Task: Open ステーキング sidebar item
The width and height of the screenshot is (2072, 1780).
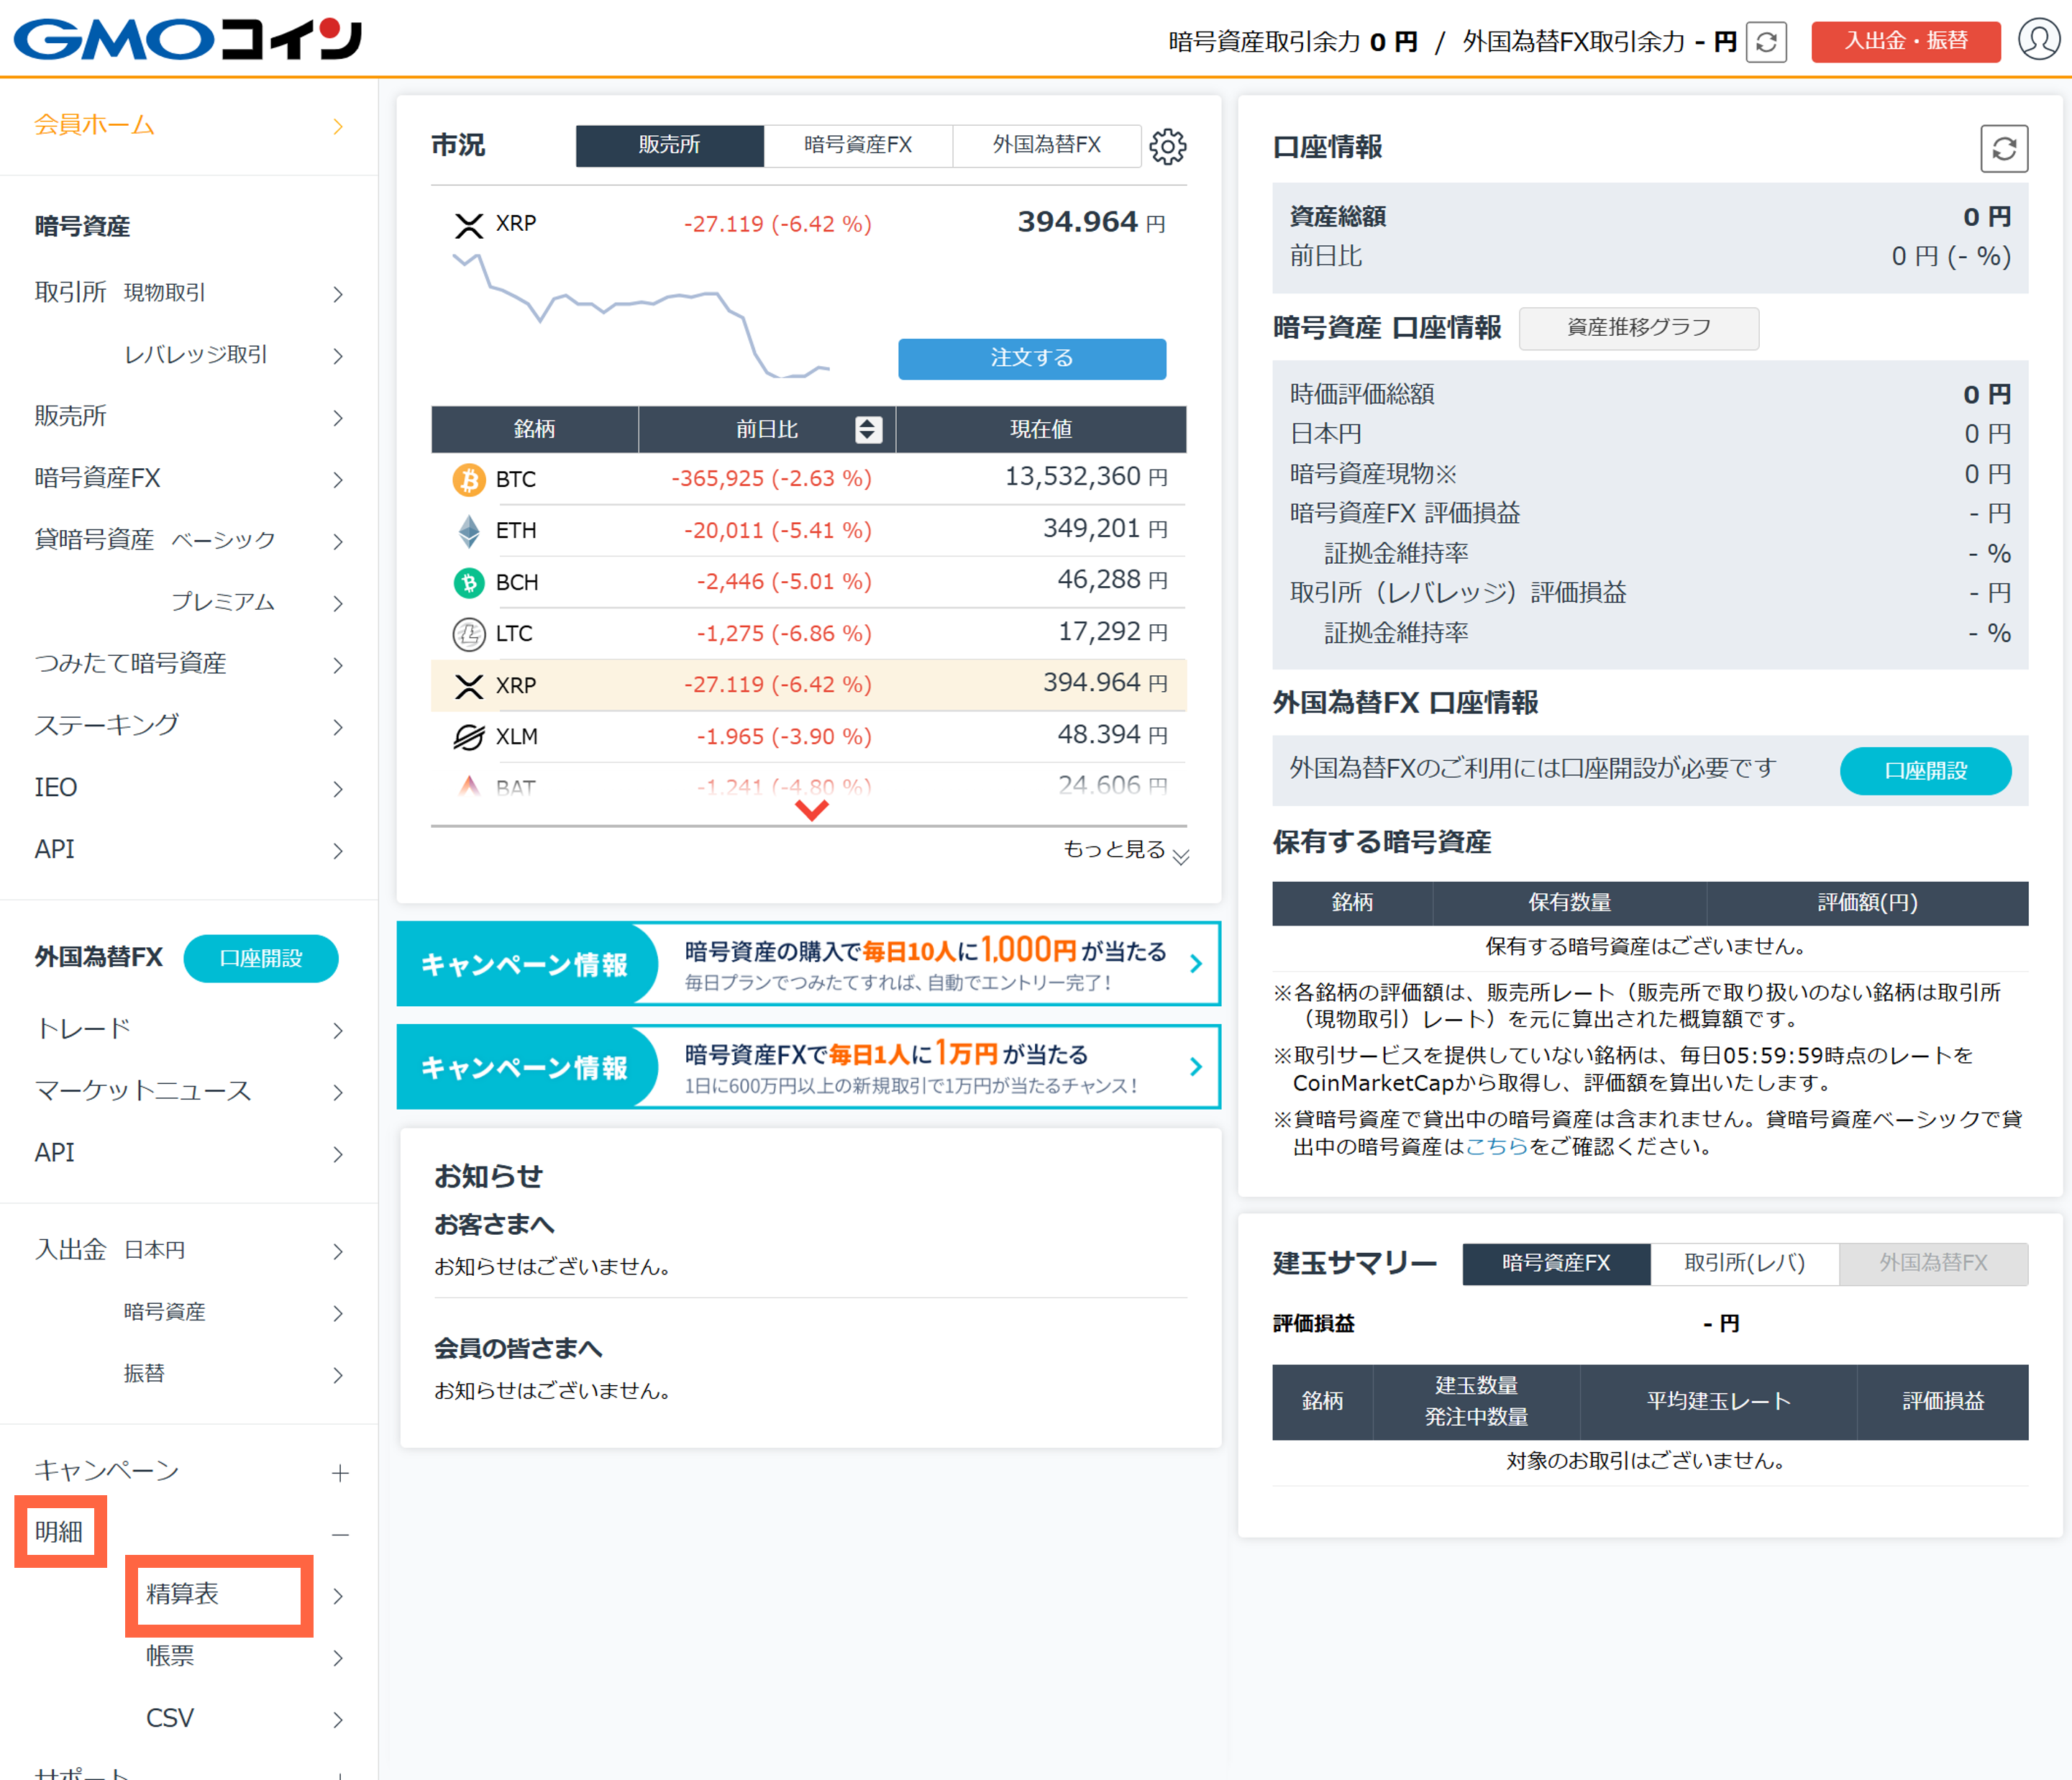Action: click(189, 727)
